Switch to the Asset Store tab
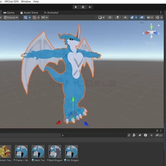 click(x=29, y=13)
